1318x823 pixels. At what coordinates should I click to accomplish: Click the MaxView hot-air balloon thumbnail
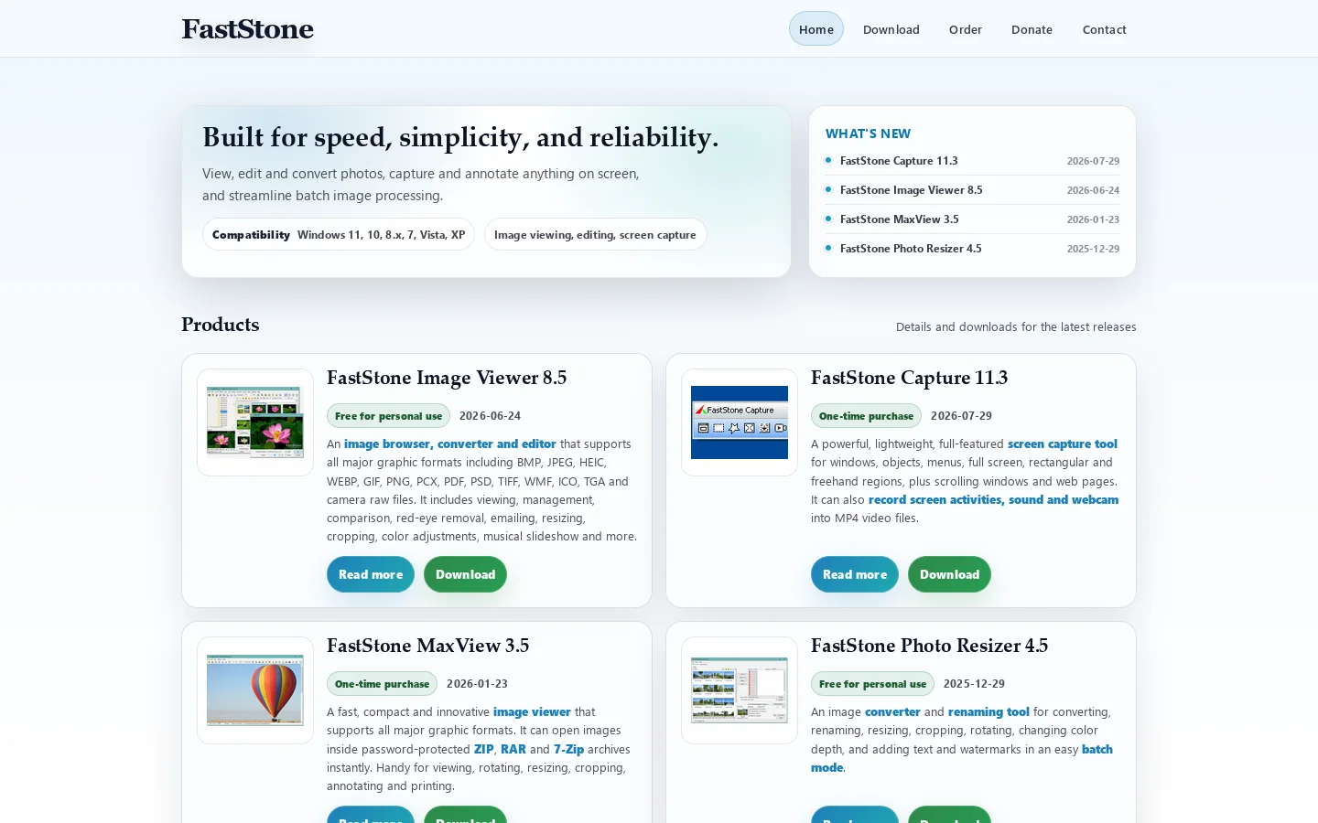255,690
